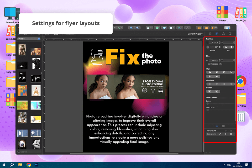Open Photoshop from the taskbar

pos(36,165)
